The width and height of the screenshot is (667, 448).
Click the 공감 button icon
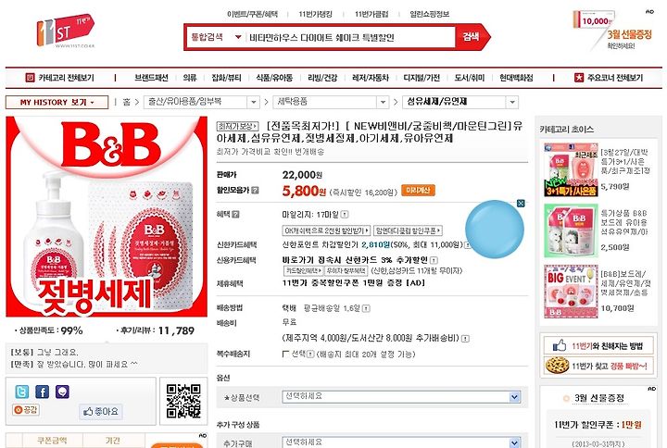pyautogui.click(x=26, y=410)
